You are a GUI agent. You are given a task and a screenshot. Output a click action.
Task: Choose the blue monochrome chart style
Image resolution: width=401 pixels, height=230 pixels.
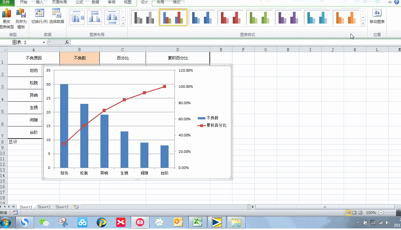pyautogui.click(x=202, y=17)
